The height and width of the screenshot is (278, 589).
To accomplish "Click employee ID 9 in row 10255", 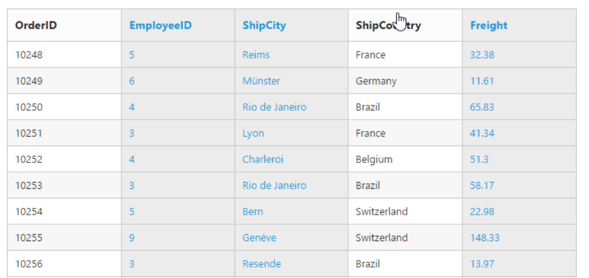I will click(132, 238).
